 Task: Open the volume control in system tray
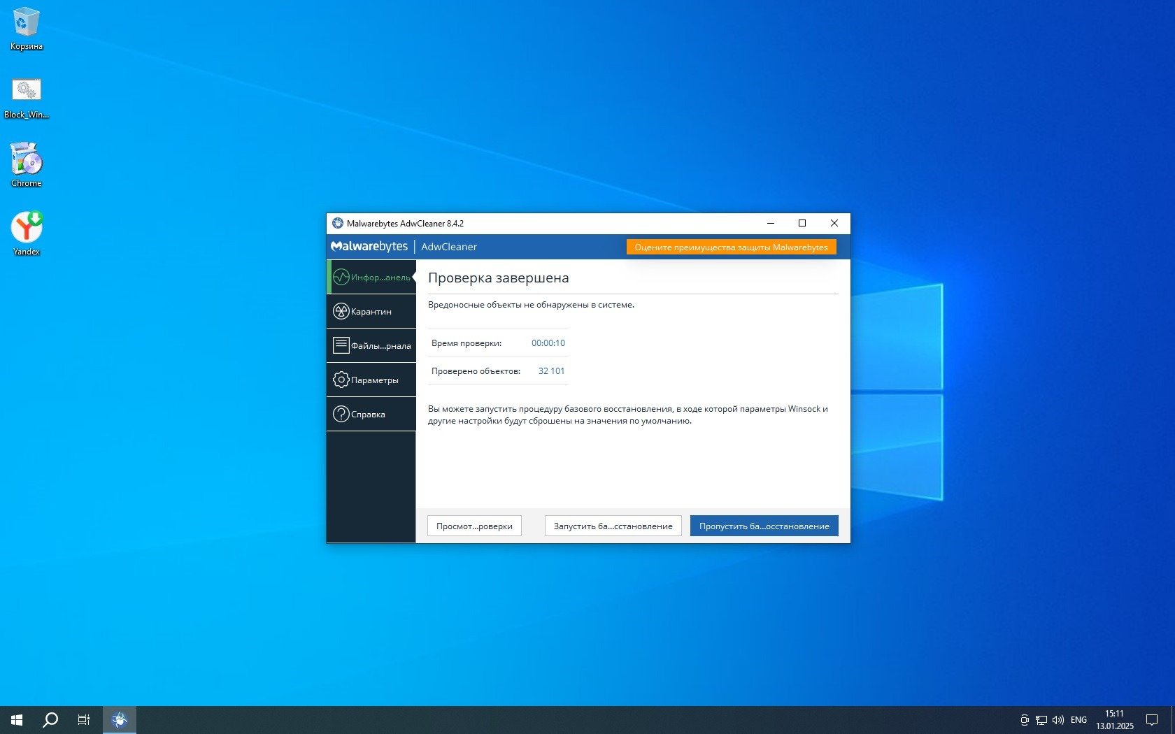click(x=1057, y=720)
